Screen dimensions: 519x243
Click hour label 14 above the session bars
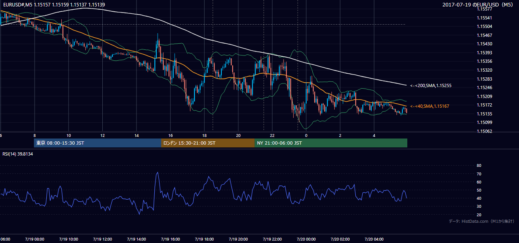click(136, 136)
